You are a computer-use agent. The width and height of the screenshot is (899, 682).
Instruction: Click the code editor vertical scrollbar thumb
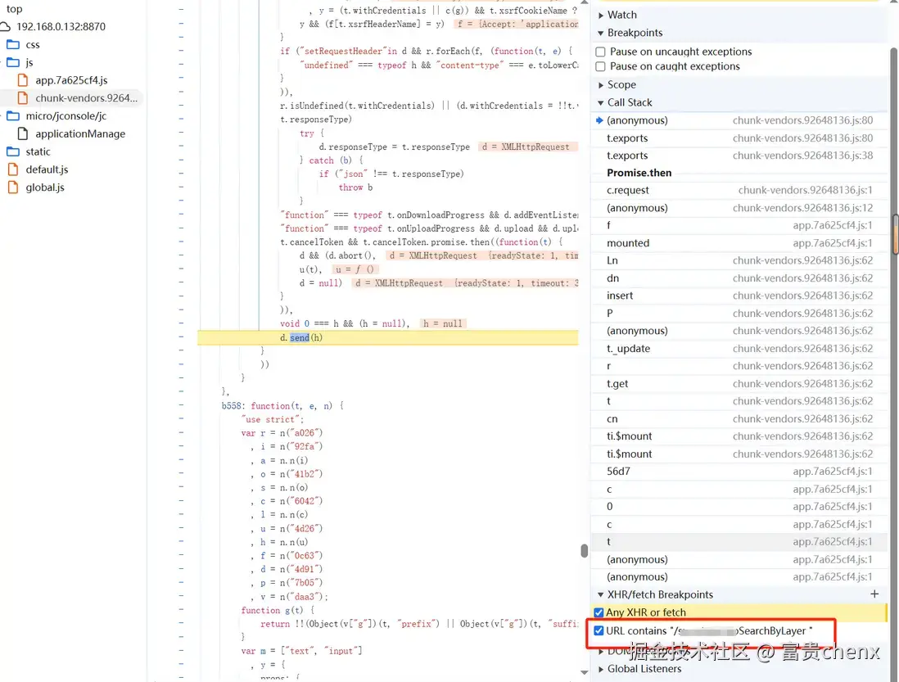pos(585,551)
